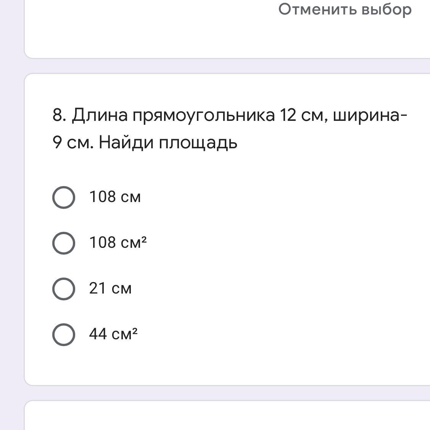Click the answer label text 44 см²

(113, 334)
